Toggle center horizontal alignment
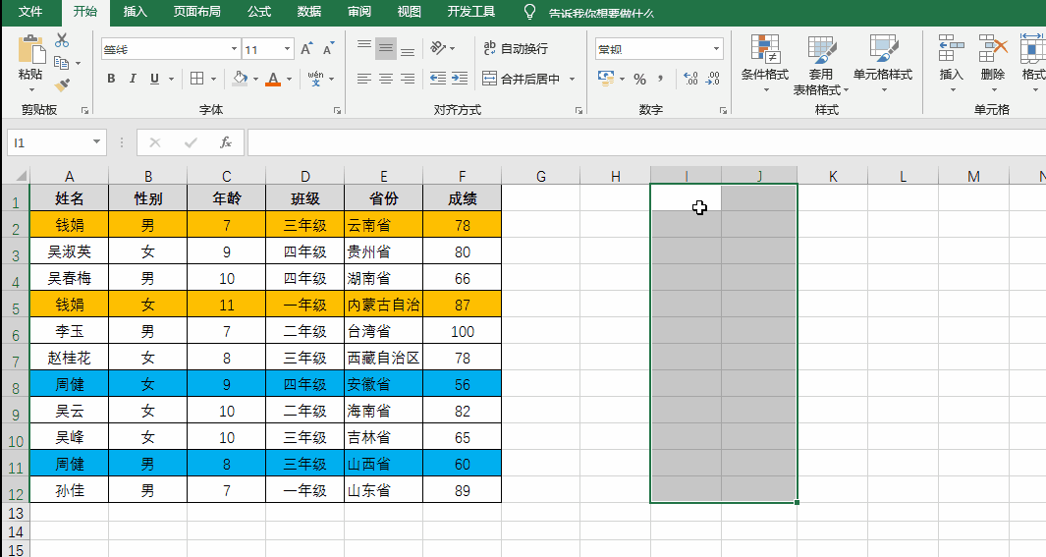 click(386, 79)
